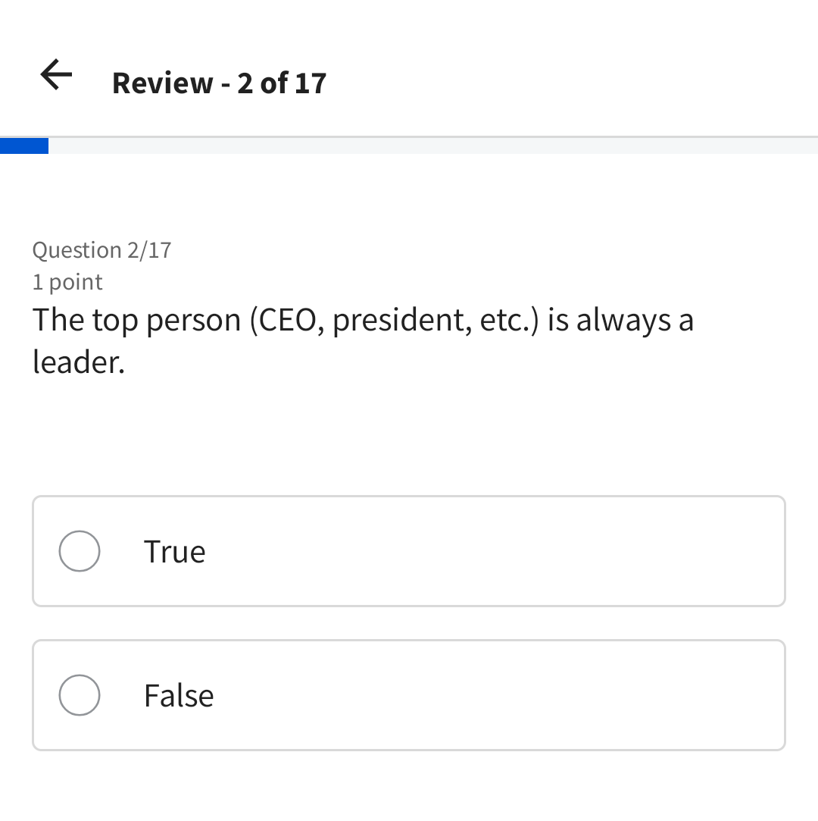Tap the empty circle beside True
818x821 pixels.
[79, 551]
